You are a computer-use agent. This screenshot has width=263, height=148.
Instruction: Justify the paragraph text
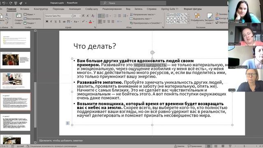click(x=113, y=21)
